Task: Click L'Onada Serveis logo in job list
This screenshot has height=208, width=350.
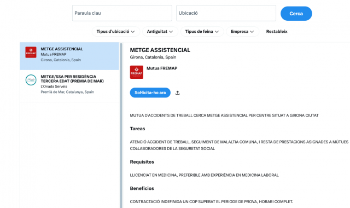Action: coord(31,80)
